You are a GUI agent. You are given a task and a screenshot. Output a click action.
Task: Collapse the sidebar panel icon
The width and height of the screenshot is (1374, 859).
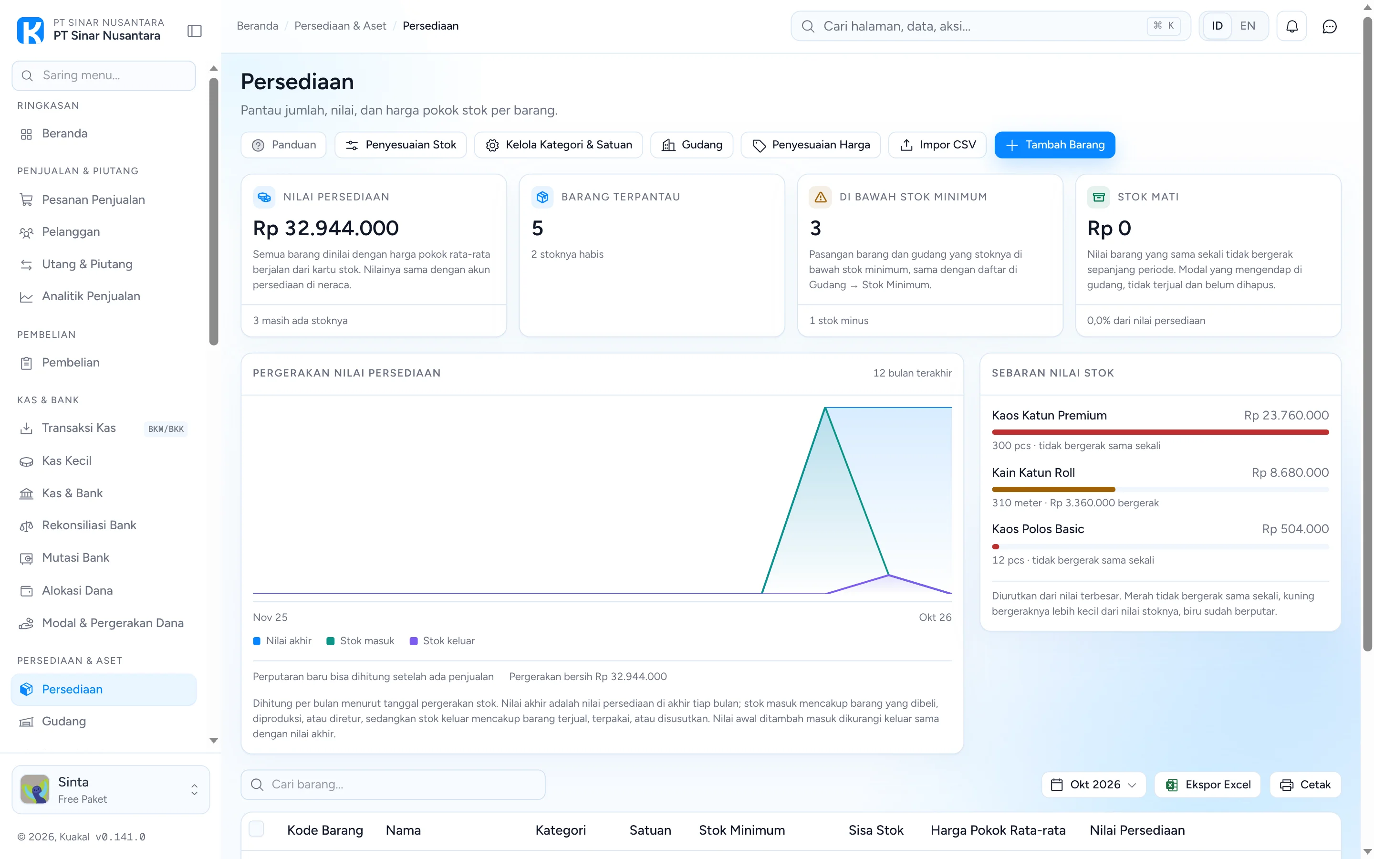pos(195,31)
